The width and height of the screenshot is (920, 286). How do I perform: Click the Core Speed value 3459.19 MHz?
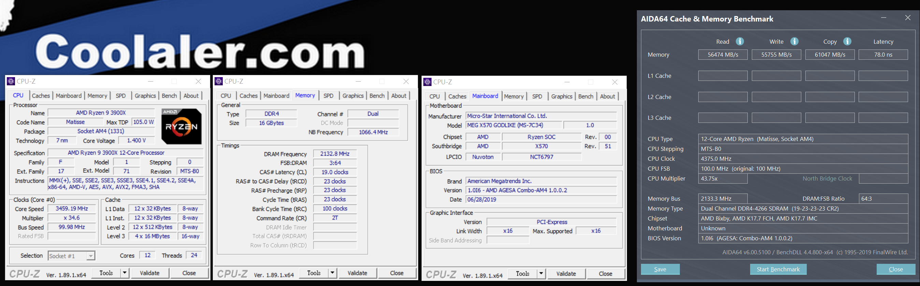[72, 209]
